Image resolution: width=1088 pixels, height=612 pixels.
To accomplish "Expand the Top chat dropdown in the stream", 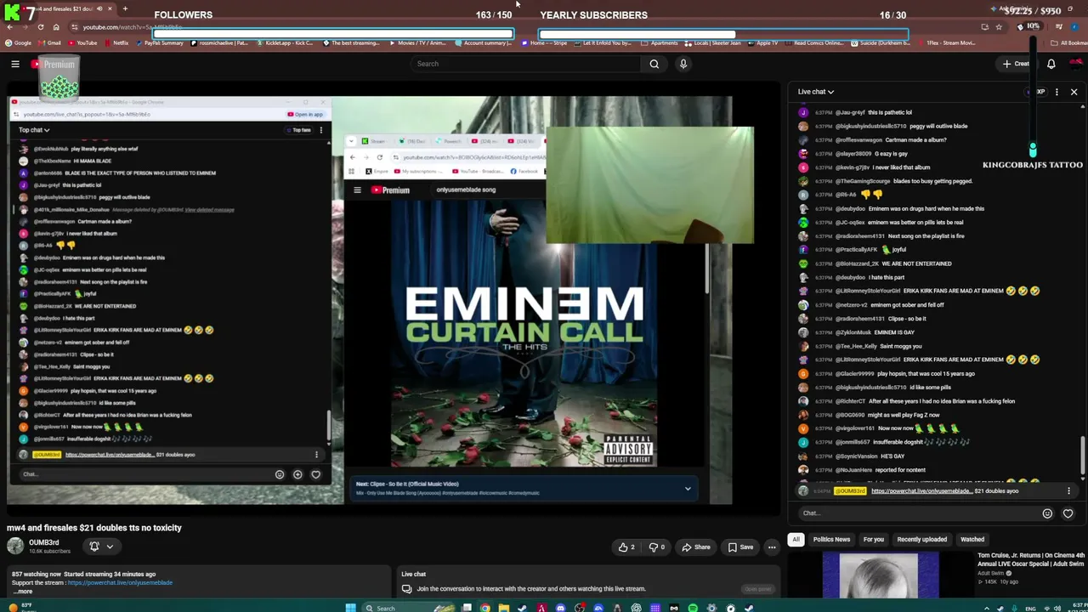I will (34, 130).
